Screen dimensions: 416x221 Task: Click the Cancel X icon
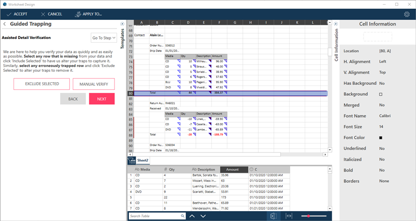(x=43, y=14)
